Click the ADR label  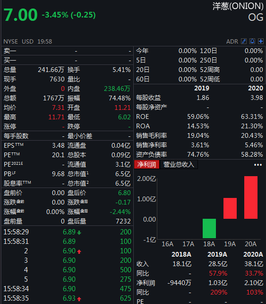[232, 42]
